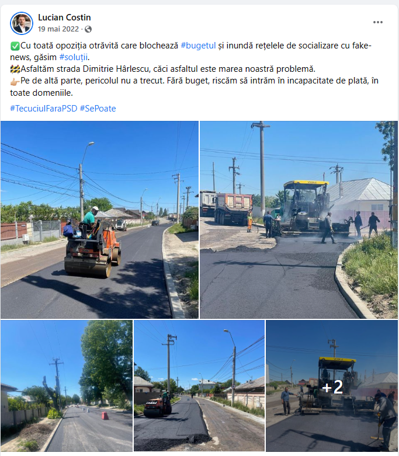Open the half-paved road photo
Screen dimensions: 399x456
coord(199,386)
